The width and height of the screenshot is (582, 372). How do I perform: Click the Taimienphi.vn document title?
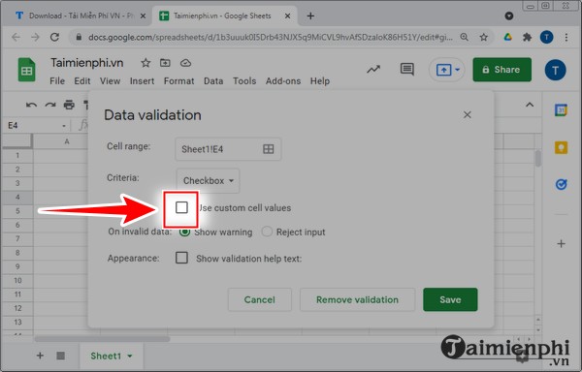pyautogui.click(x=87, y=63)
